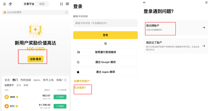This screenshot has width=208, height=111.
Task: Switch to 钱包 tab
Action: (x=42, y=4)
